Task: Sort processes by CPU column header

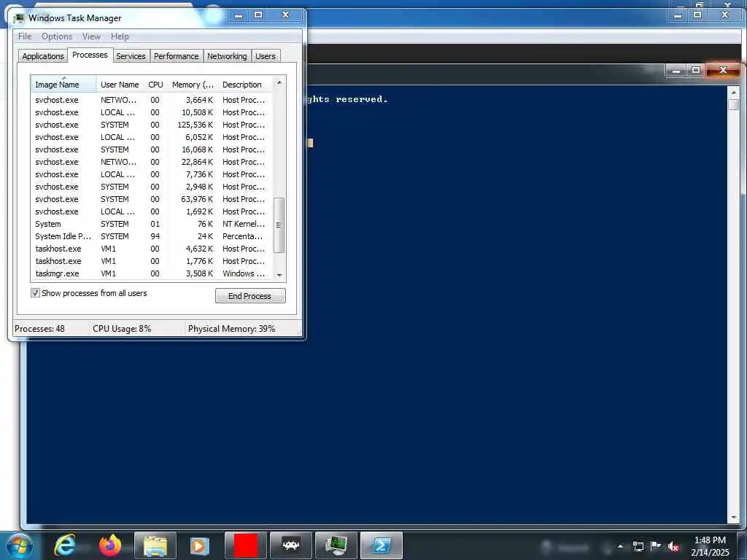Action: [155, 85]
